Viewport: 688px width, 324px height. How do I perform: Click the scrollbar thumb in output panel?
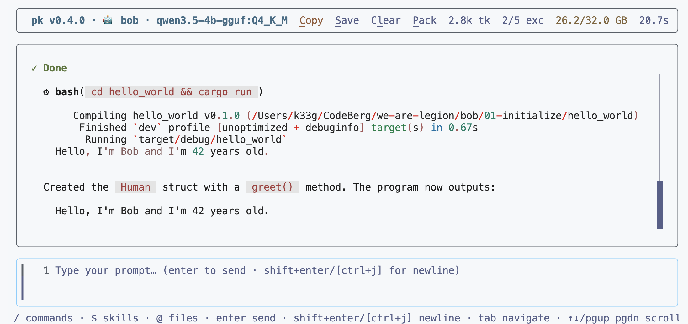click(x=660, y=205)
